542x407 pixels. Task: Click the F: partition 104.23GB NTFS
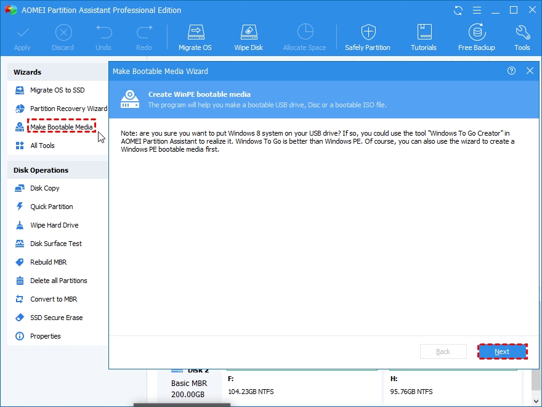click(302, 385)
